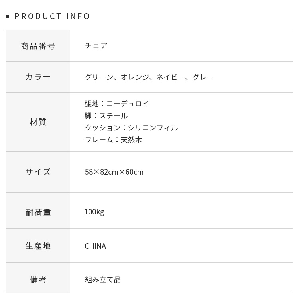Image resolution: width=299 pixels, height=299 pixels.
Task: Select the 耐荷重 label cell
Action: [38, 213]
